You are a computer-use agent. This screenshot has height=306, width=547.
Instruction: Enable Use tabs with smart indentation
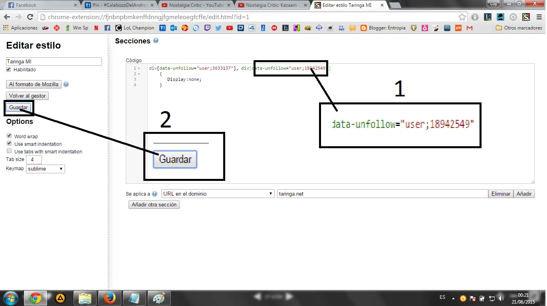(9, 151)
